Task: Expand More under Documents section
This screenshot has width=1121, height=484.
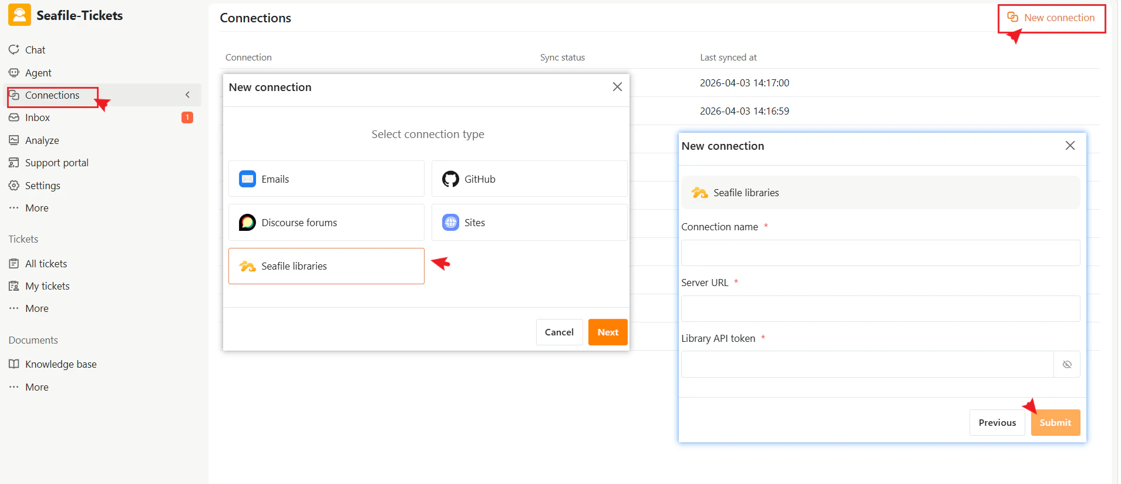Action: click(x=36, y=387)
